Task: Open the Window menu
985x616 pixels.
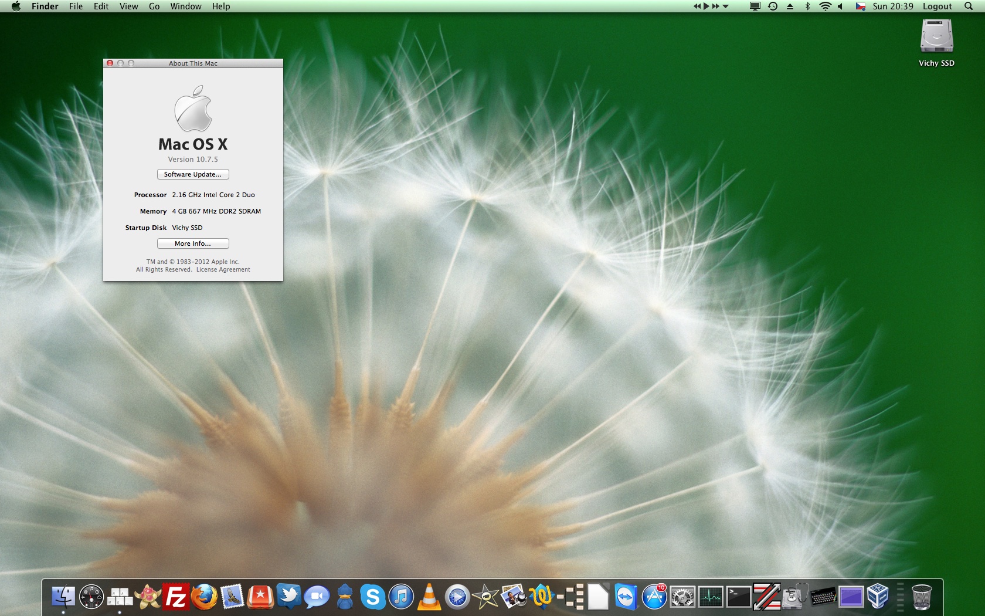Action: click(x=186, y=6)
